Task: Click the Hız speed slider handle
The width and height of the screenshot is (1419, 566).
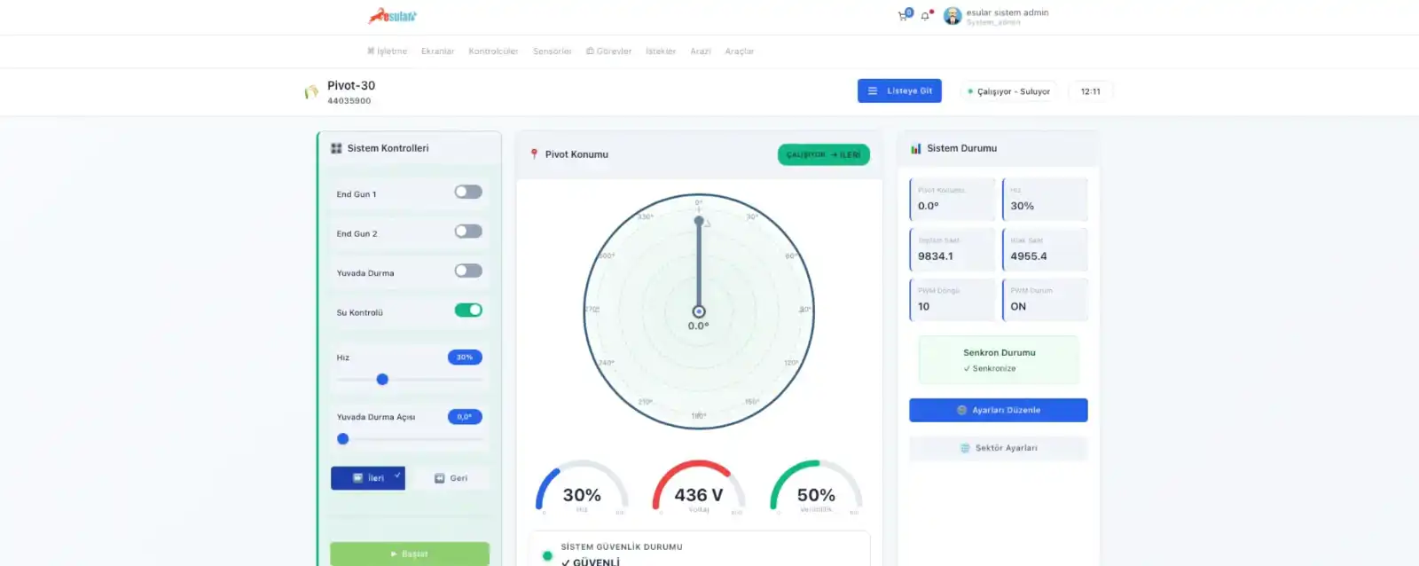Action: [x=382, y=380]
